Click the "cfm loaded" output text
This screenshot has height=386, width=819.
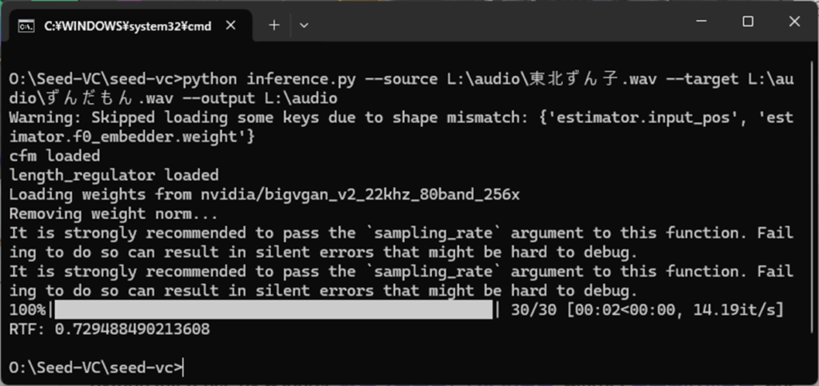pyautogui.click(x=54, y=156)
